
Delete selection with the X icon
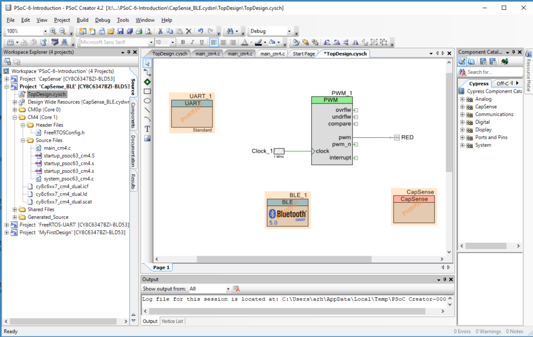tap(188, 31)
